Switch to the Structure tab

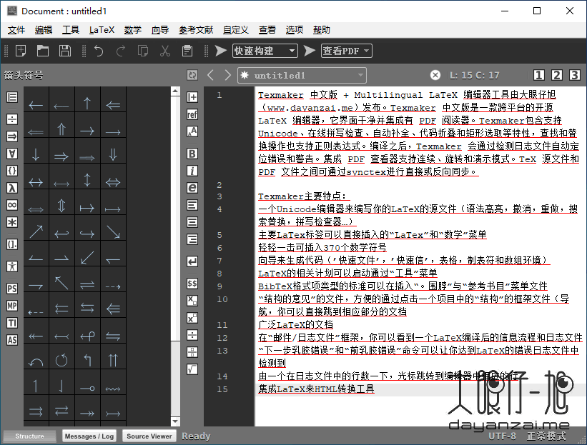point(29,436)
